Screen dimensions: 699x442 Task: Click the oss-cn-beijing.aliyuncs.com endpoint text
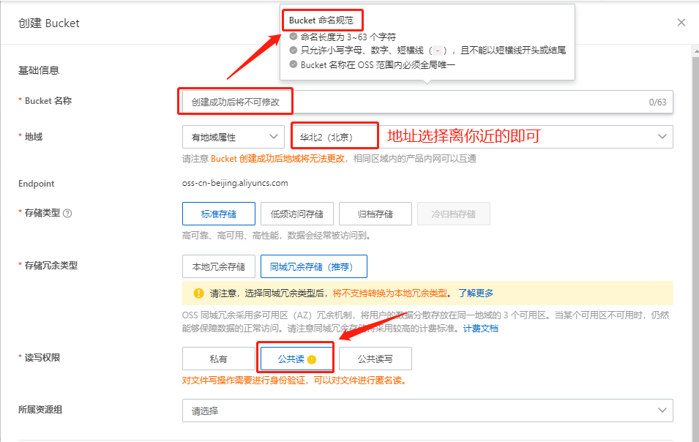click(235, 184)
